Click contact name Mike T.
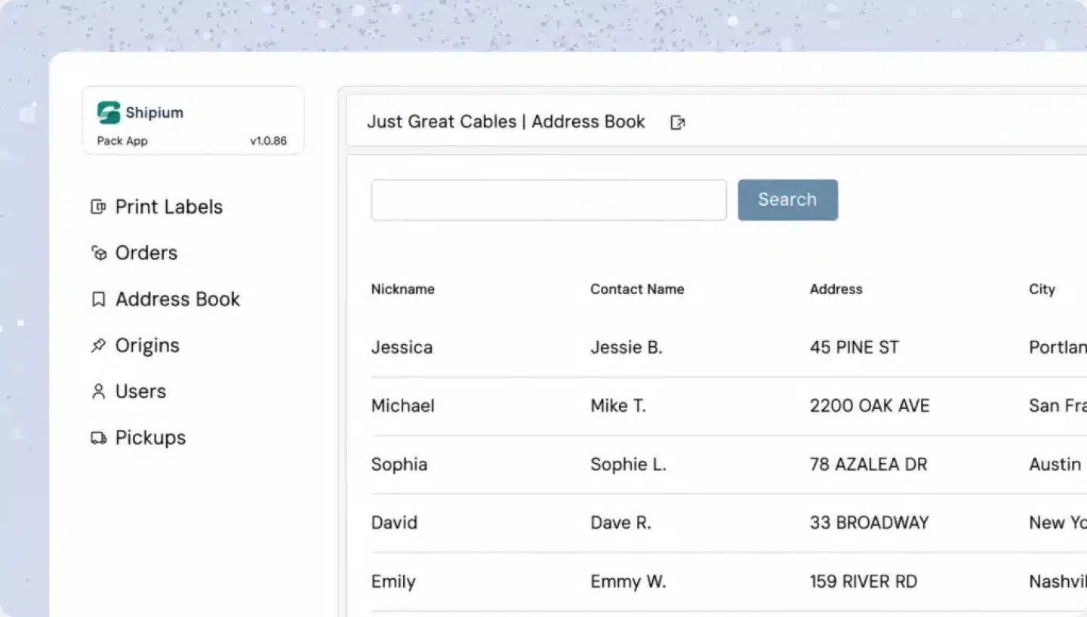 tap(618, 406)
